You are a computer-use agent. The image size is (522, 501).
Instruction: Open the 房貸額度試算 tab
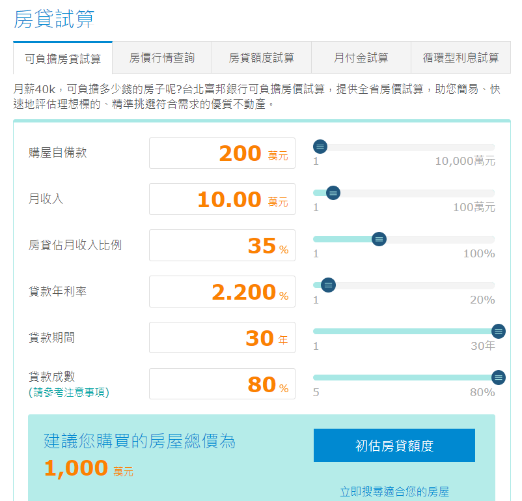(262, 58)
